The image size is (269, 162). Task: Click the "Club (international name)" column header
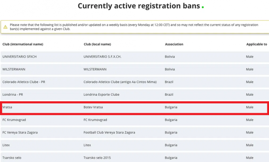[x=23, y=44]
